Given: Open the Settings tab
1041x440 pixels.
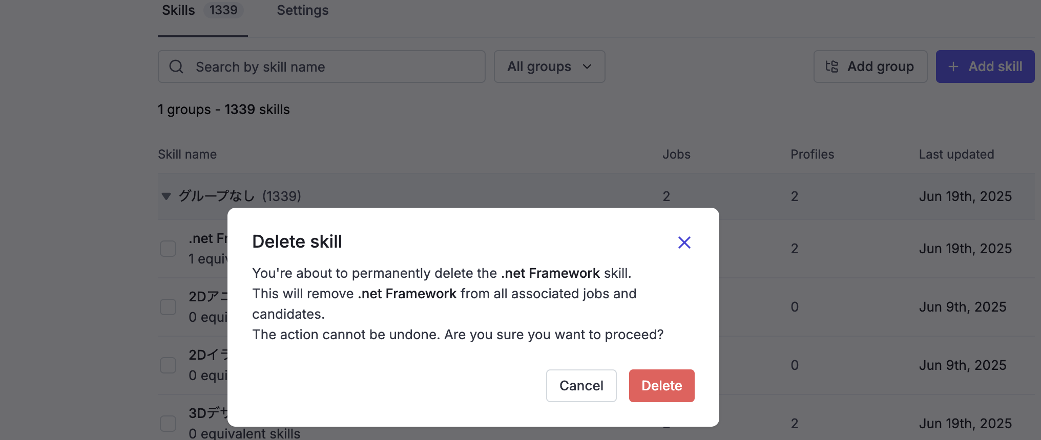Looking at the screenshot, I should click(302, 10).
